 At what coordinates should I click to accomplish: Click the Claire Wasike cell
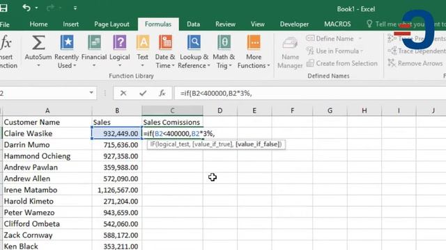[47, 133]
